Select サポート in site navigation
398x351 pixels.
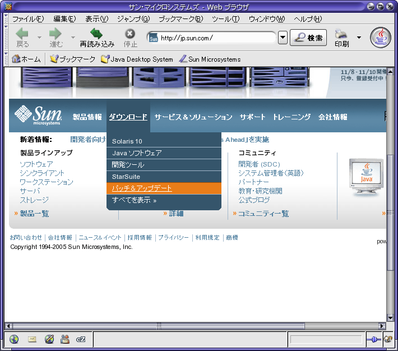(x=252, y=117)
